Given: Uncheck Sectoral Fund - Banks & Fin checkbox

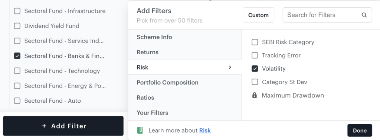Looking at the screenshot, I should click(17, 56).
